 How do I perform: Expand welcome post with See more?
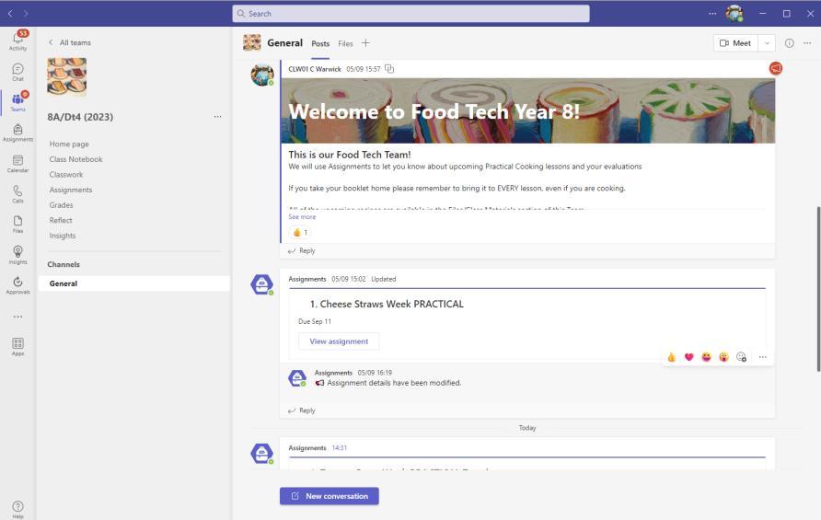click(x=302, y=217)
